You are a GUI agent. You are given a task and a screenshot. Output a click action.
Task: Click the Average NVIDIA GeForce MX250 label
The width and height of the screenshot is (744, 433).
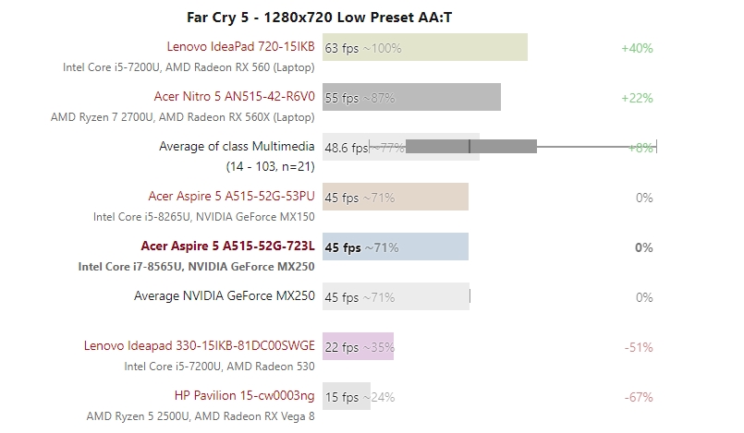click(225, 296)
